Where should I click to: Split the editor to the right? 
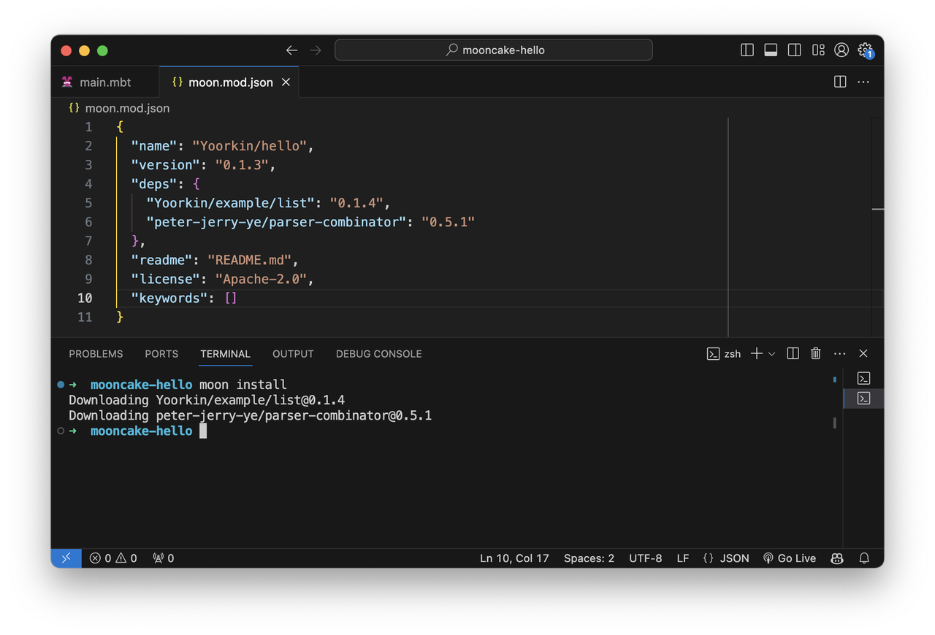tap(840, 82)
